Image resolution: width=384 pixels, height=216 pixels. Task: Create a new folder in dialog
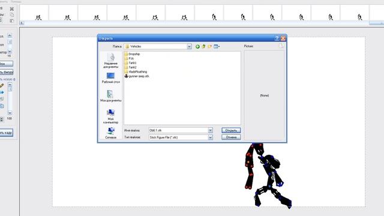tap(209, 46)
